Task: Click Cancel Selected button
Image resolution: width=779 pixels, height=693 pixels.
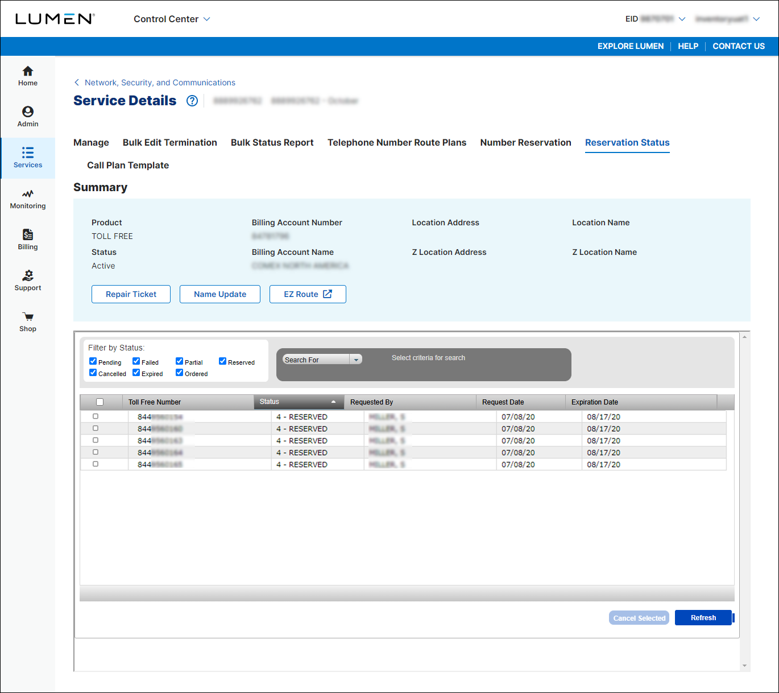Action: [x=639, y=618]
